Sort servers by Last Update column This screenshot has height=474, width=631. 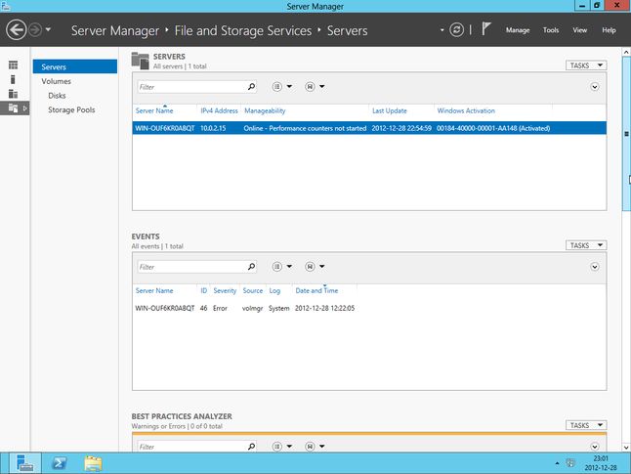[389, 110]
